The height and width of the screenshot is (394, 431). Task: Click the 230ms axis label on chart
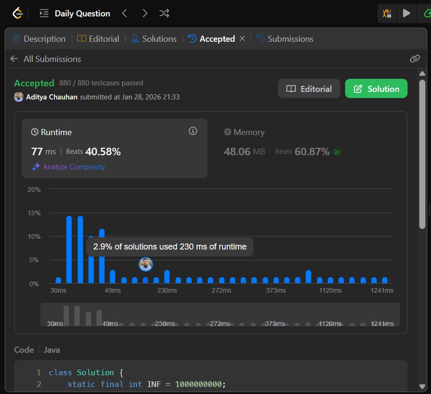[167, 290]
